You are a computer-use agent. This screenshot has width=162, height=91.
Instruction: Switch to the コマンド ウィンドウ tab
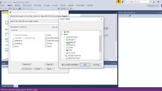click(7, 86)
